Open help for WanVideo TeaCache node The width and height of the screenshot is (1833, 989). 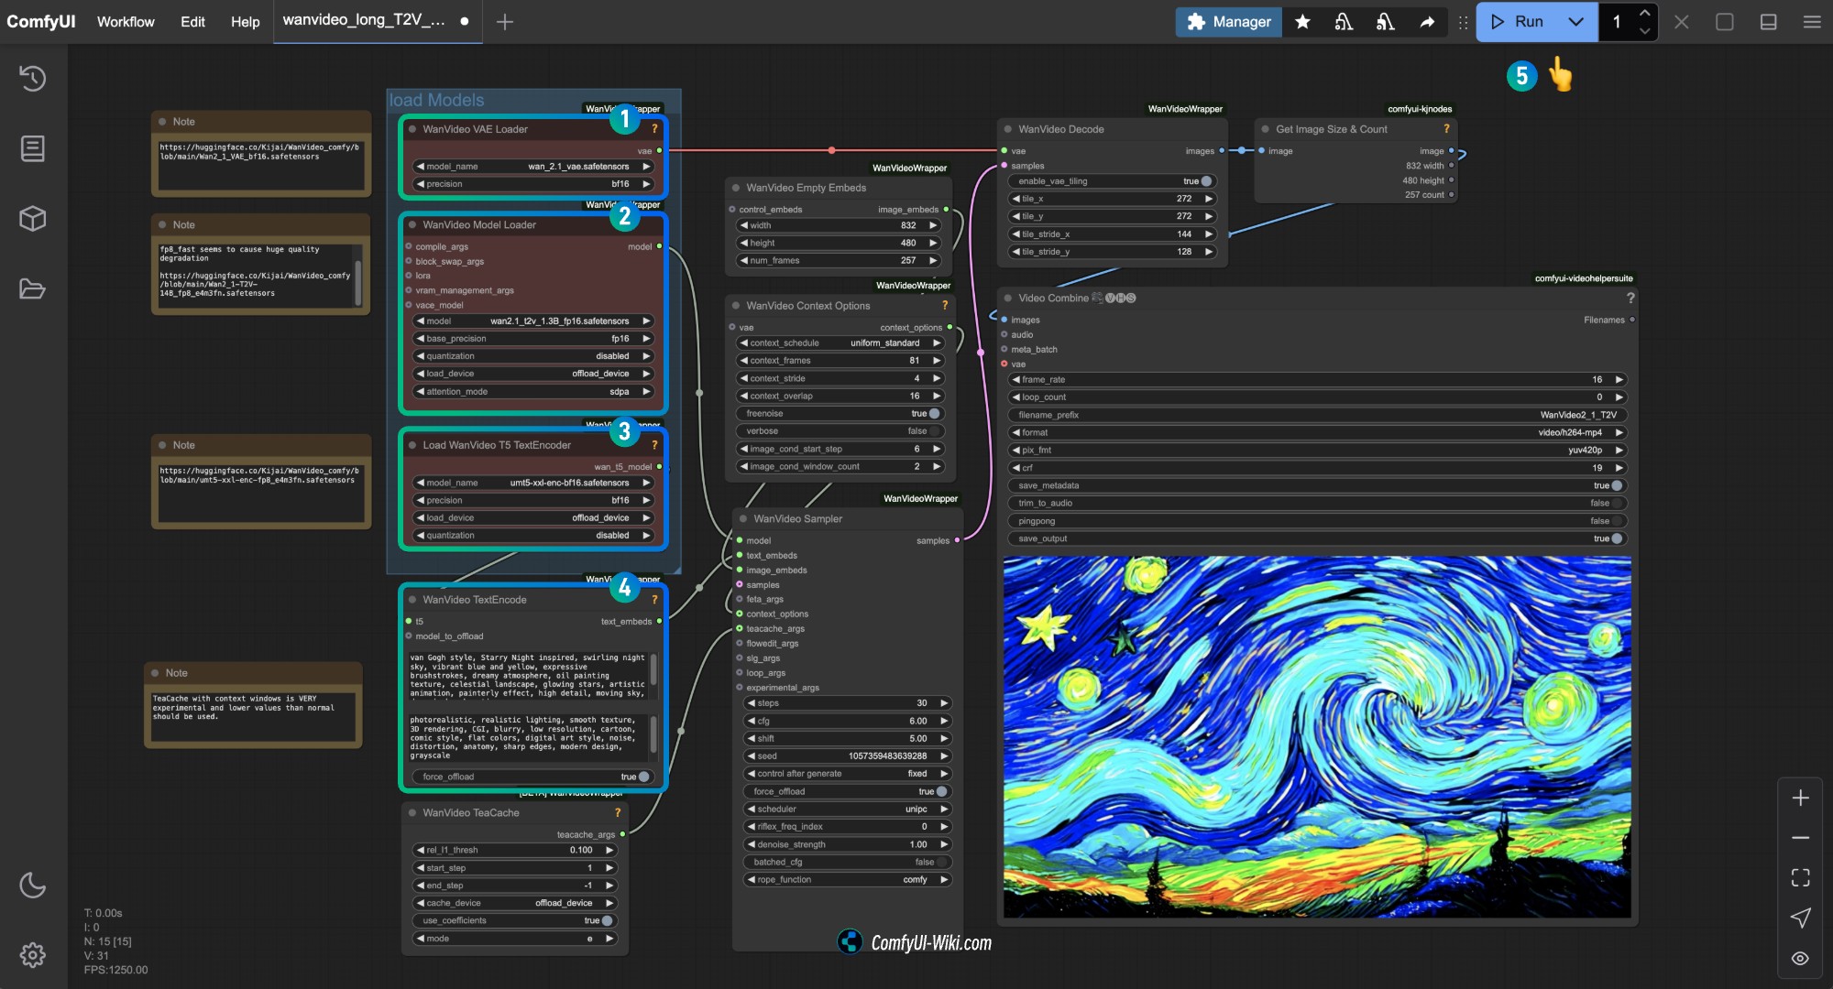[x=618, y=812]
